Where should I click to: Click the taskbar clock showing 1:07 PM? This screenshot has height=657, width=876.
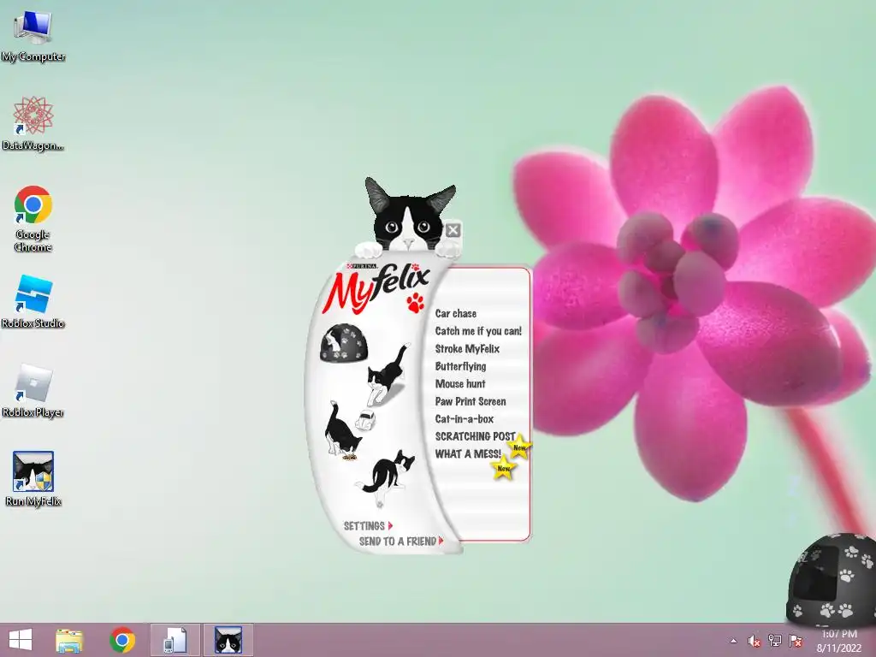point(839,641)
